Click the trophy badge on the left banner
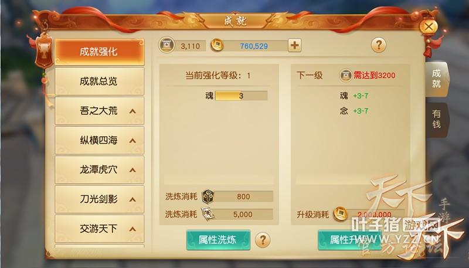This screenshot has width=469, height=268. (45, 51)
